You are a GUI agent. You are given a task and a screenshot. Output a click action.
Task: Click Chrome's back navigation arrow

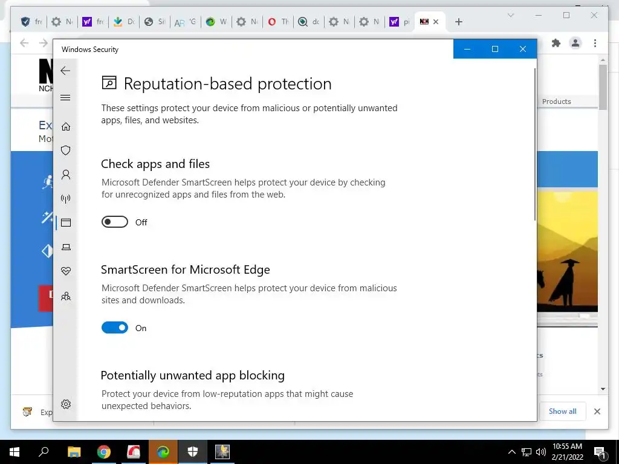(24, 43)
